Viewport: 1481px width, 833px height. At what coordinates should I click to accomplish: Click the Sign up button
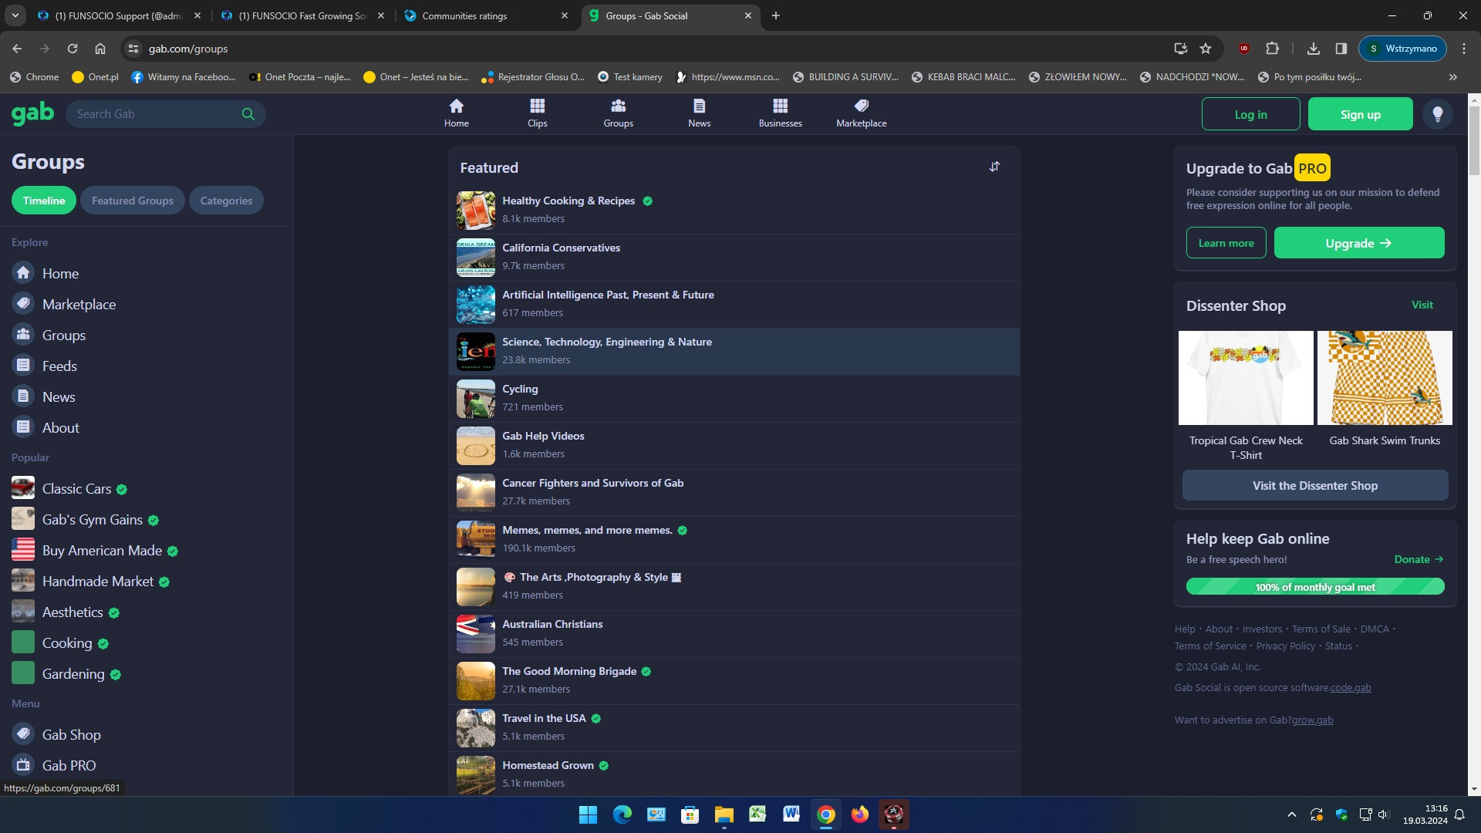[x=1360, y=114]
